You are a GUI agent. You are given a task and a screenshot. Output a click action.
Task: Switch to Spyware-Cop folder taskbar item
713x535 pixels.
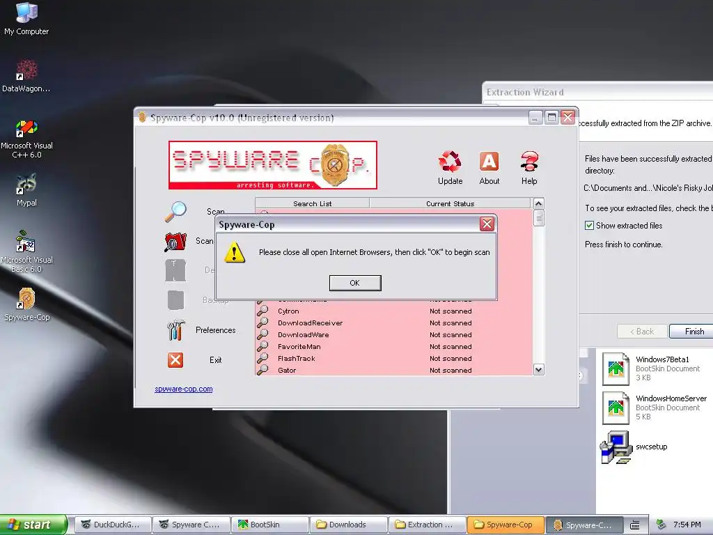click(x=506, y=525)
